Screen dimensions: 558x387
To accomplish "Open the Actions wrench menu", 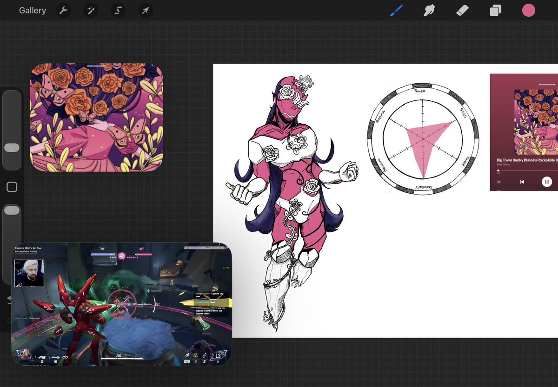I will pyautogui.click(x=63, y=10).
